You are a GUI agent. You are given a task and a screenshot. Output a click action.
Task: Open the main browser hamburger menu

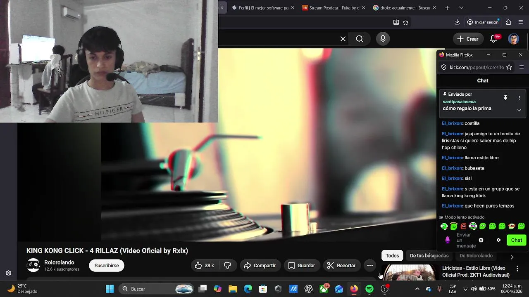click(x=521, y=22)
